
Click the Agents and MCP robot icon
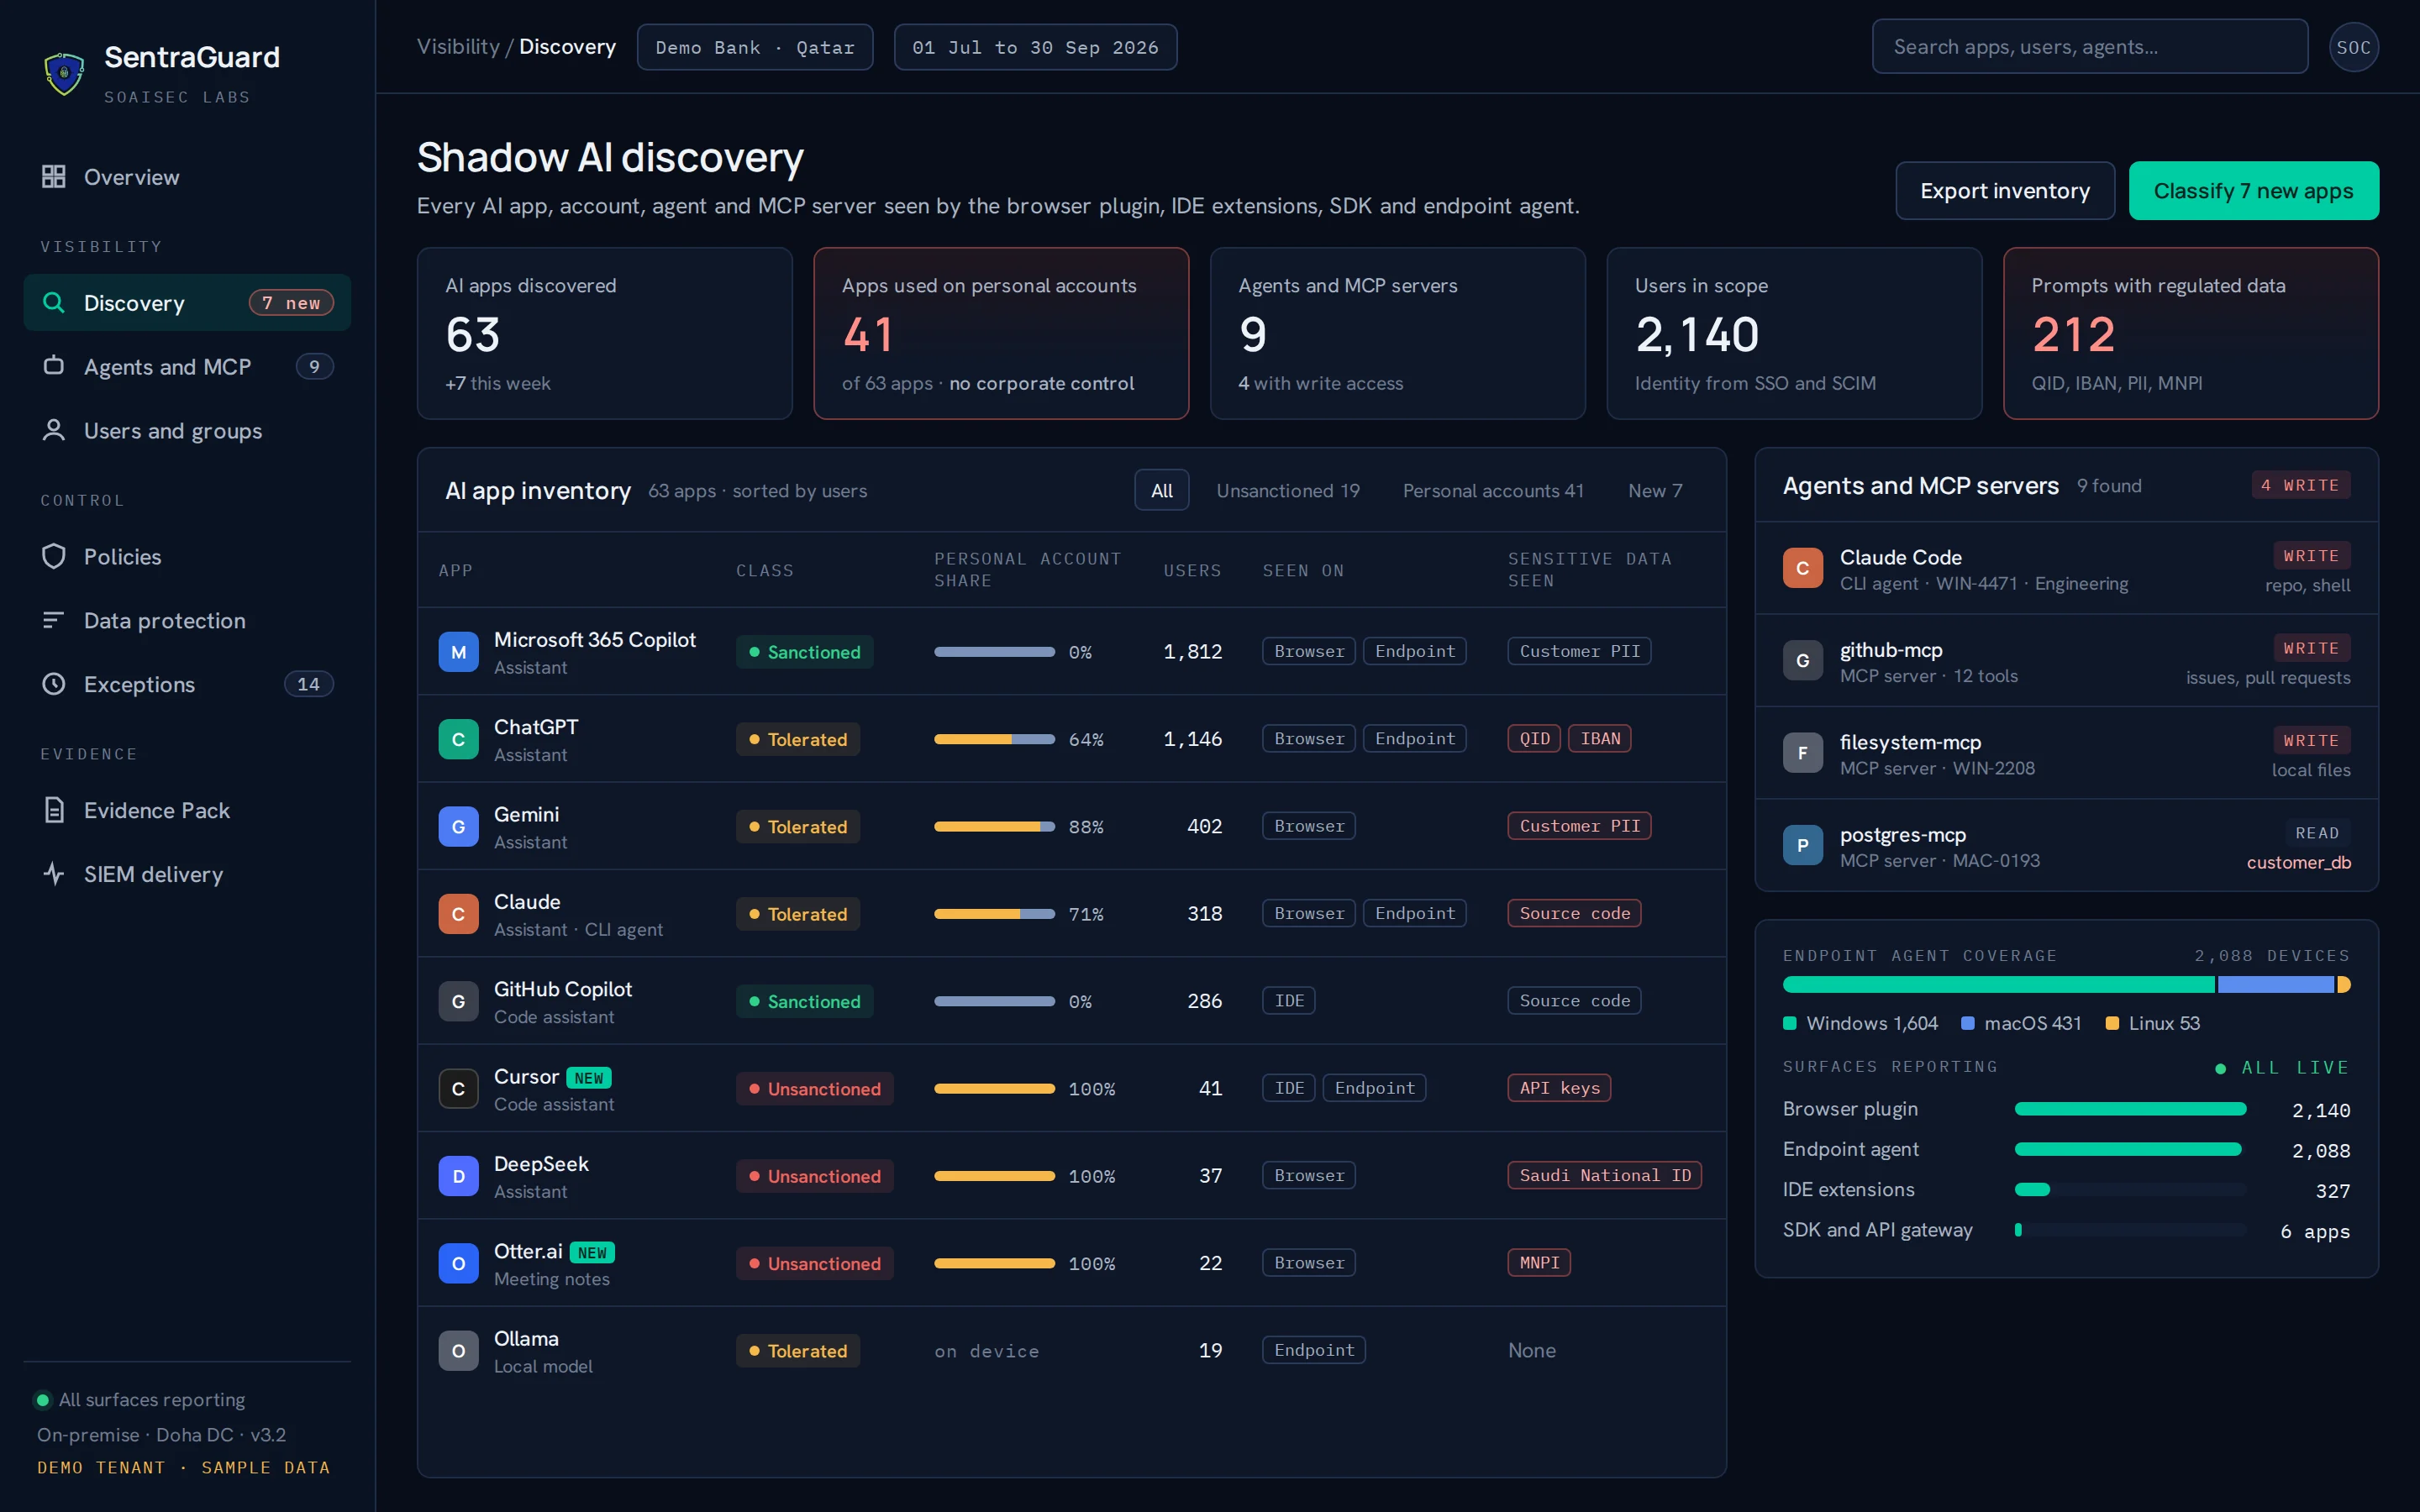(54, 366)
